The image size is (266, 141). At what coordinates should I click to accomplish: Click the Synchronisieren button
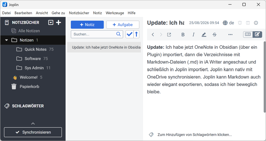[33, 132]
